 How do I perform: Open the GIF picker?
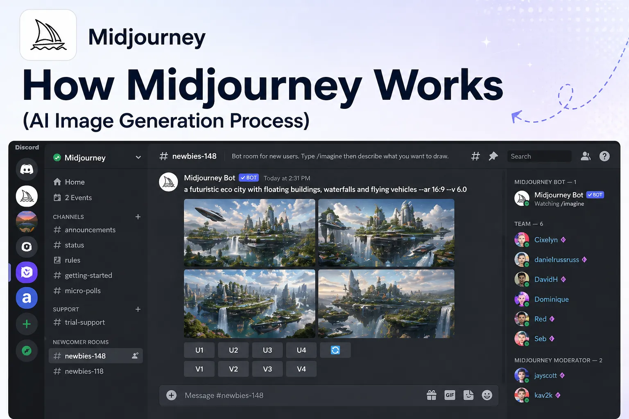pos(450,395)
